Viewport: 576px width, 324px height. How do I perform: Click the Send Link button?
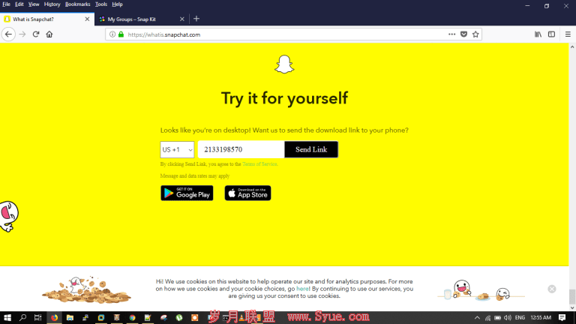point(311,149)
